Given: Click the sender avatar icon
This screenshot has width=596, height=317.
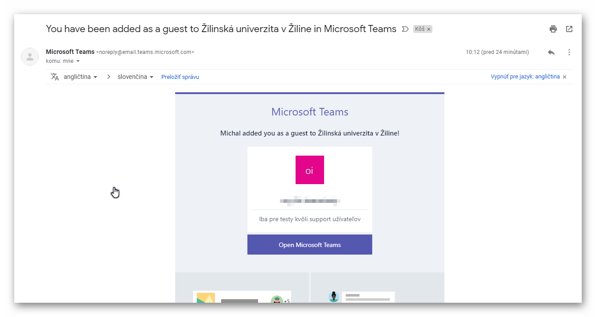Looking at the screenshot, I should pyautogui.click(x=30, y=57).
